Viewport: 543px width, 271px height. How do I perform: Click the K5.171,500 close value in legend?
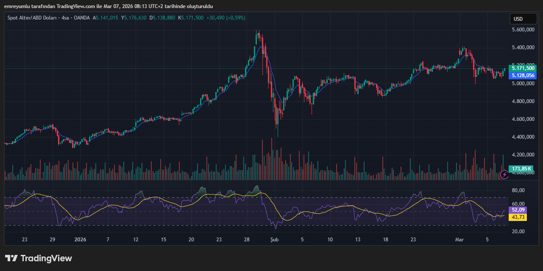tap(191, 18)
